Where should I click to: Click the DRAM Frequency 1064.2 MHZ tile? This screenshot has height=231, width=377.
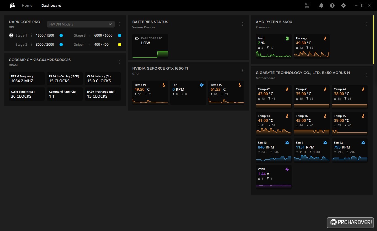[x=26, y=79]
